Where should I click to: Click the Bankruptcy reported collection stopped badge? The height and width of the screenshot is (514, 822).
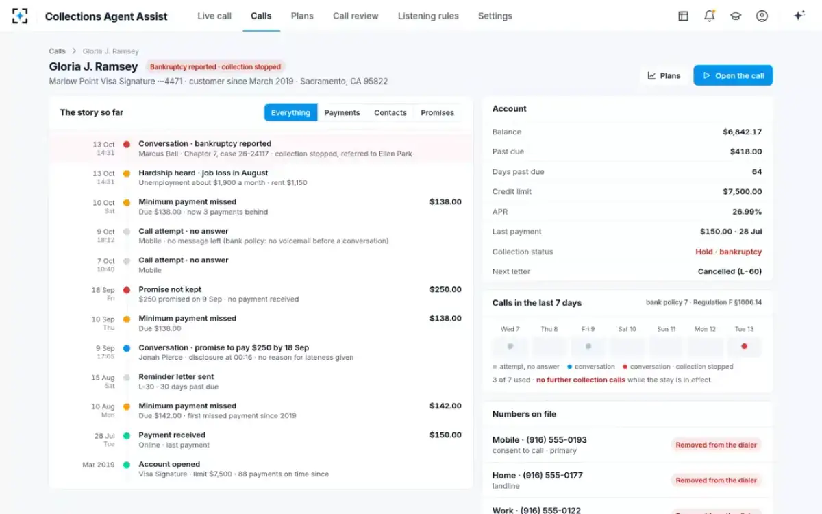point(215,67)
